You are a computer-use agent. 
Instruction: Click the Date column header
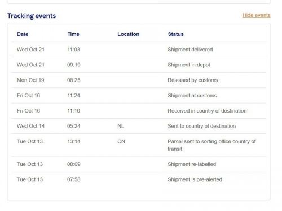[23, 34]
